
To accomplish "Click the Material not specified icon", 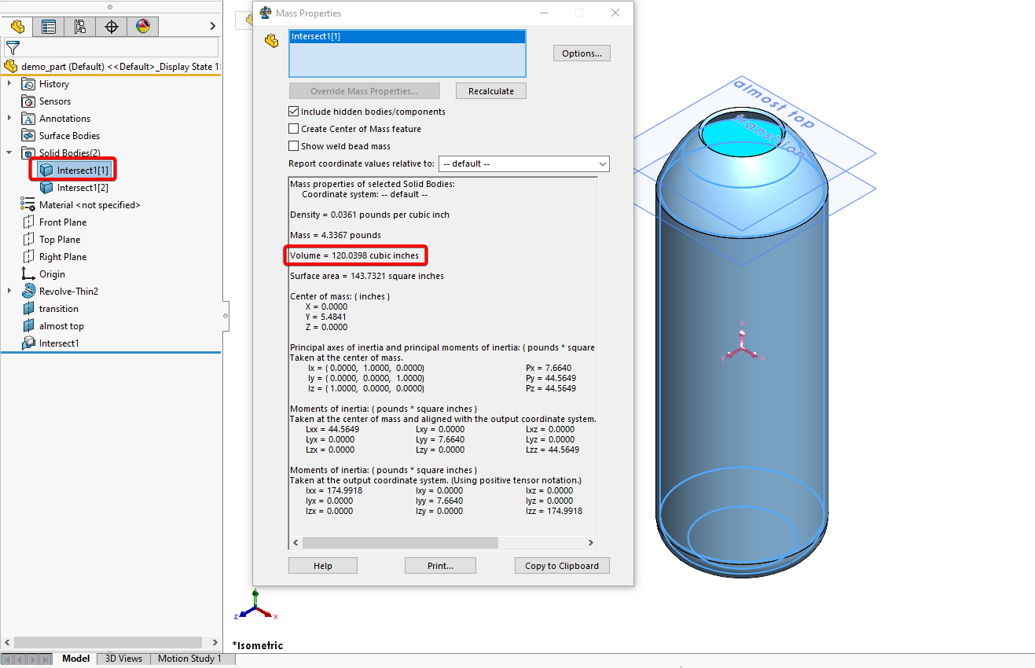I will [28, 205].
